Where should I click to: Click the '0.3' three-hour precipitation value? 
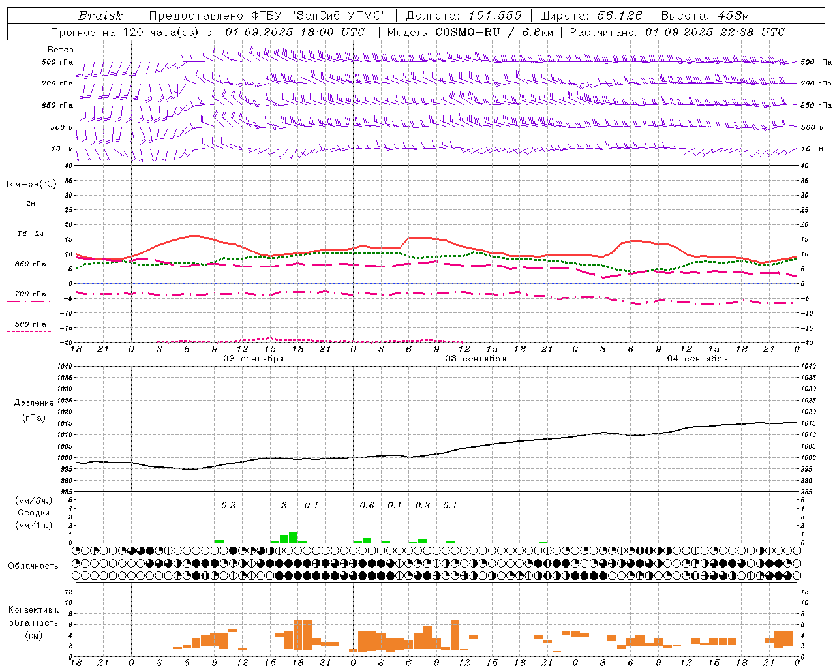[x=423, y=505]
